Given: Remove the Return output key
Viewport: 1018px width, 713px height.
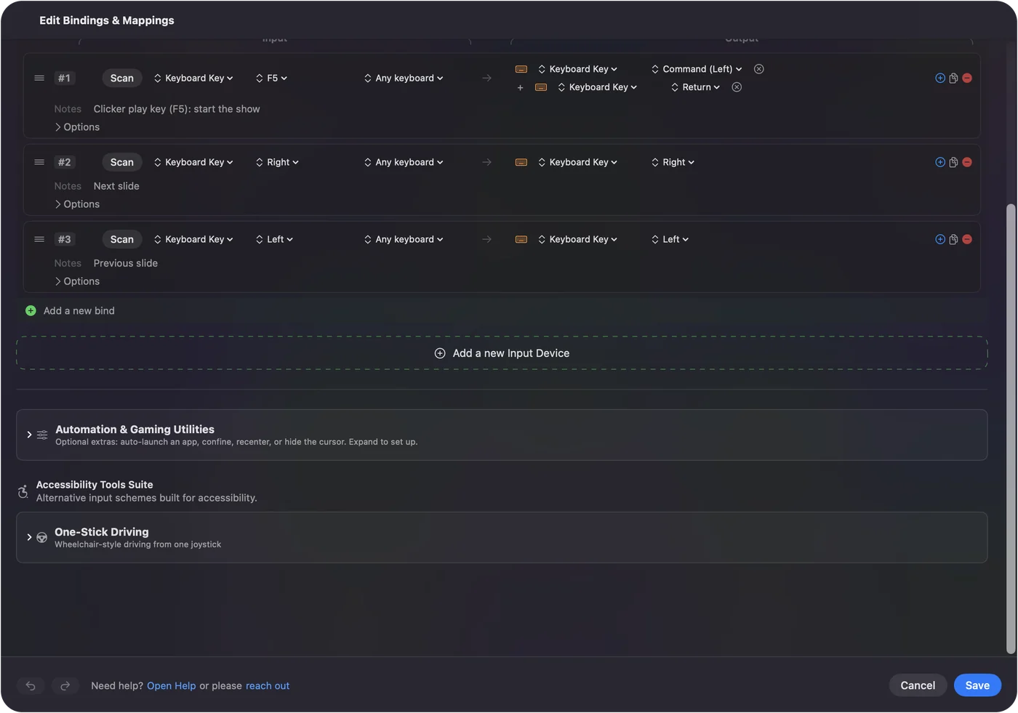Looking at the screenshot, I should point(737,87).
